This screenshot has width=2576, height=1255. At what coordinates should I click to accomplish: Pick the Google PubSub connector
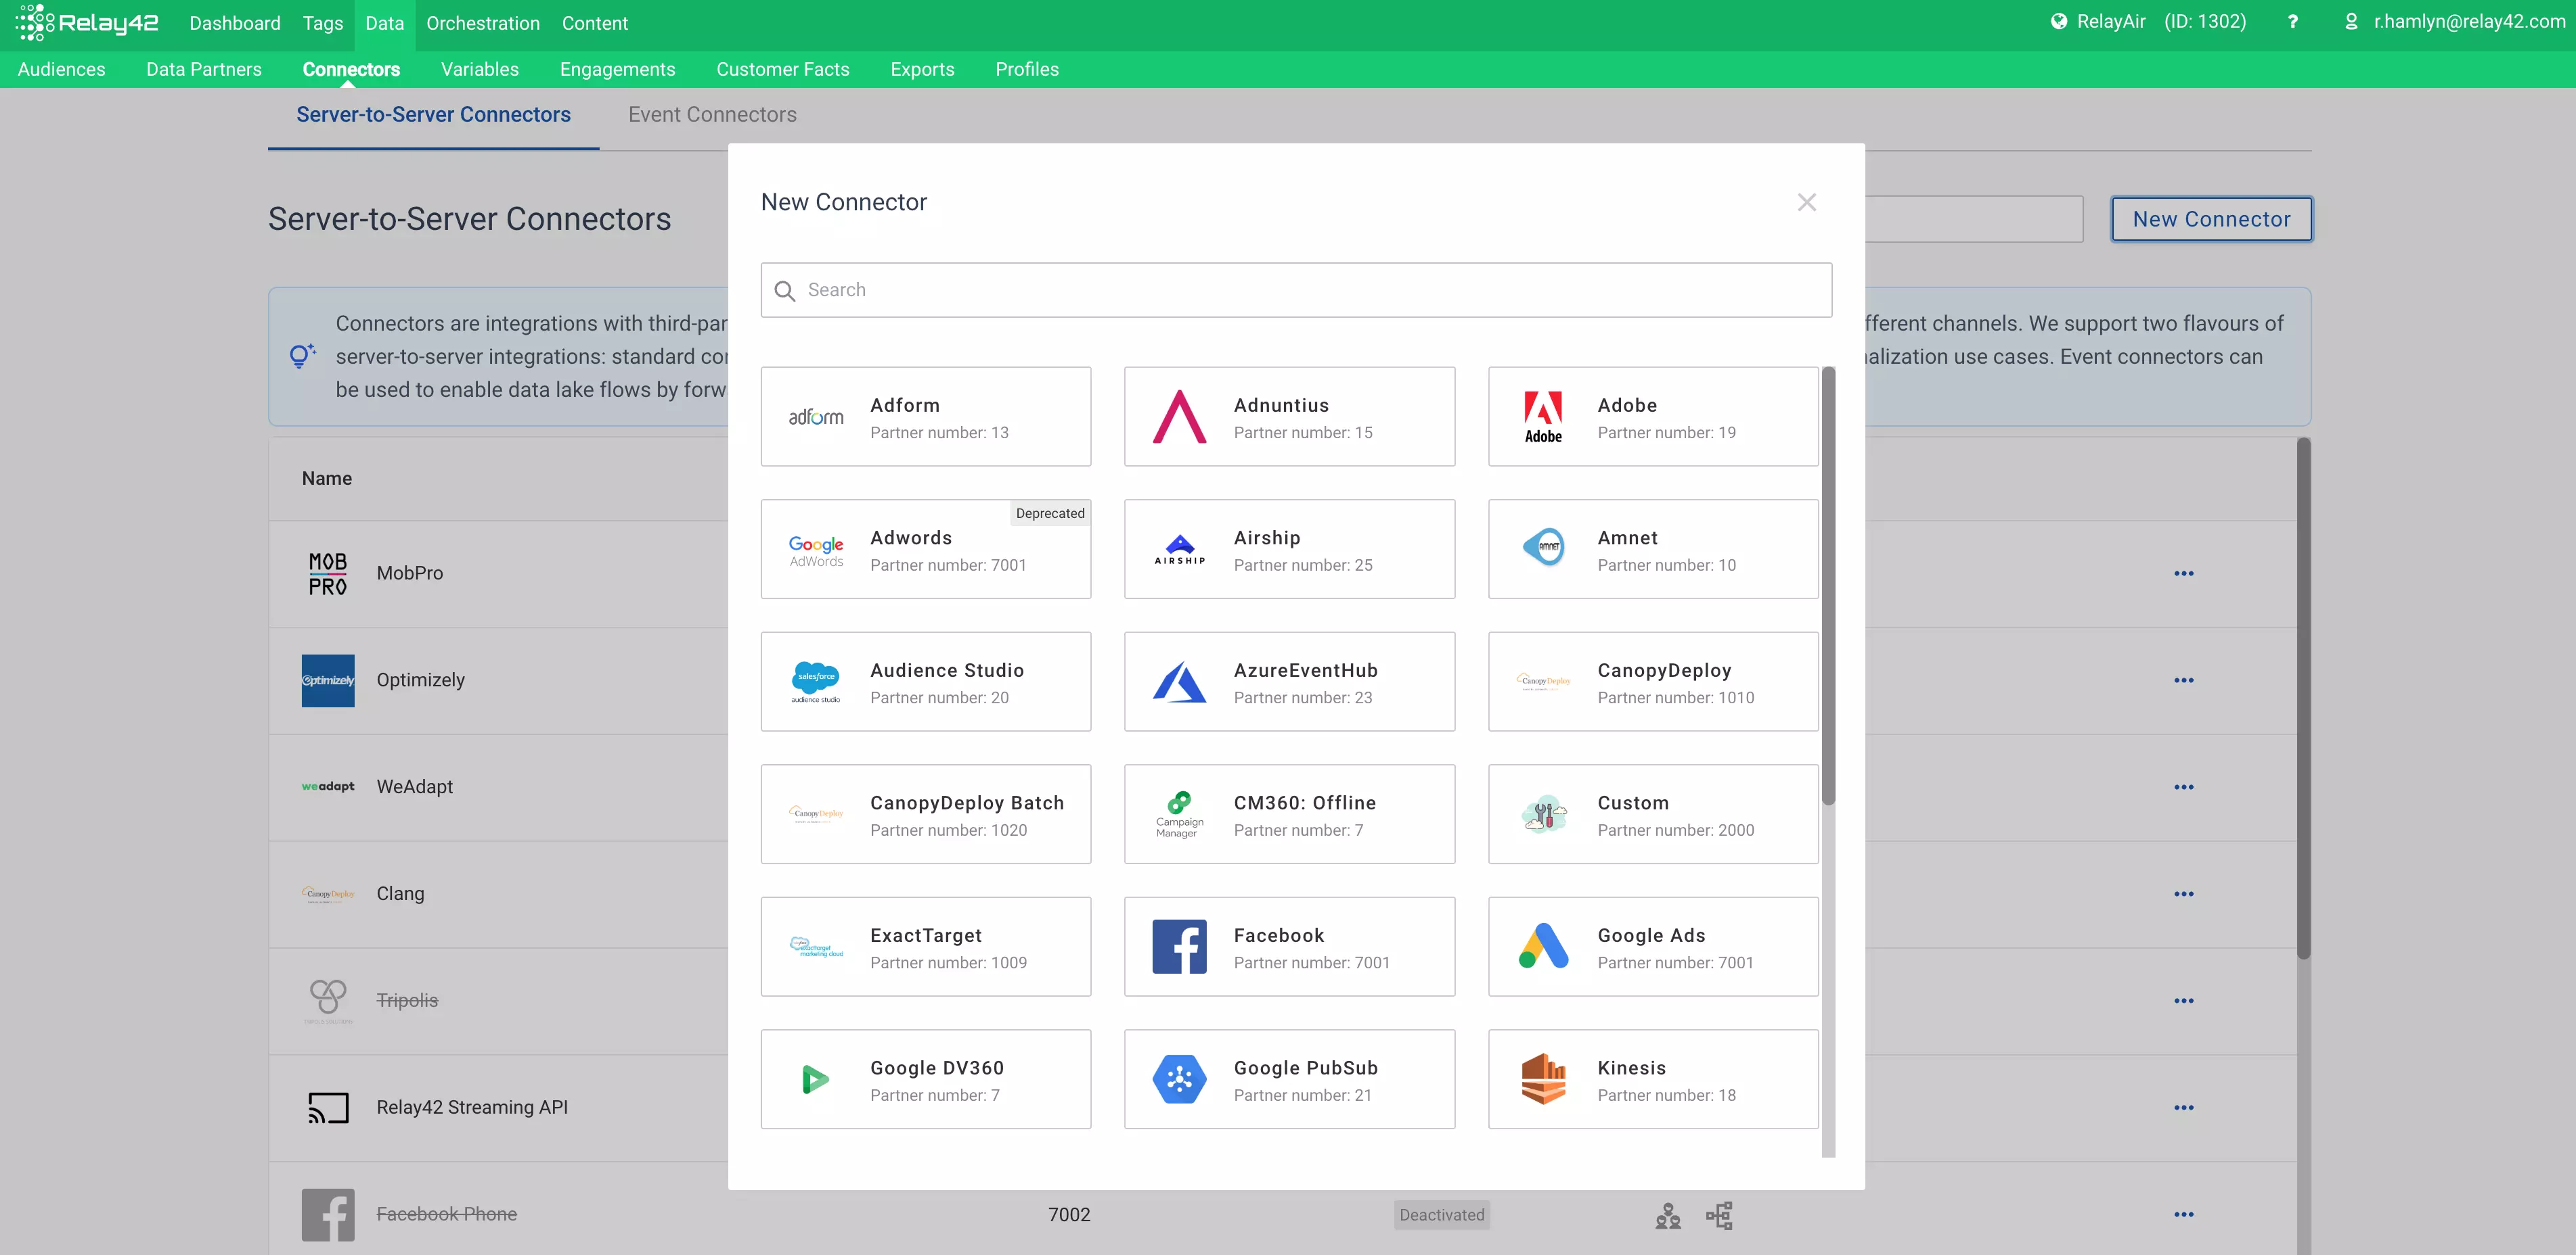click(1289, 1079)
